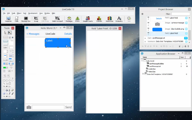The width and height of the screenshot is (192, 120).
Task: Open Project Browser settings gear
Action: pos(142,14)
